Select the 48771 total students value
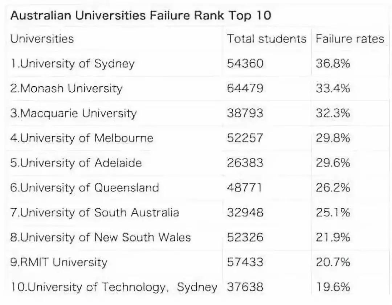The image size is (392, 305). (244, 187)
